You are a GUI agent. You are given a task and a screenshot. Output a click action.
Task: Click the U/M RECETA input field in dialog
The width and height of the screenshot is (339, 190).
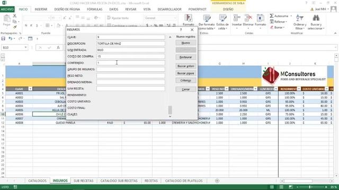point(131,89)
